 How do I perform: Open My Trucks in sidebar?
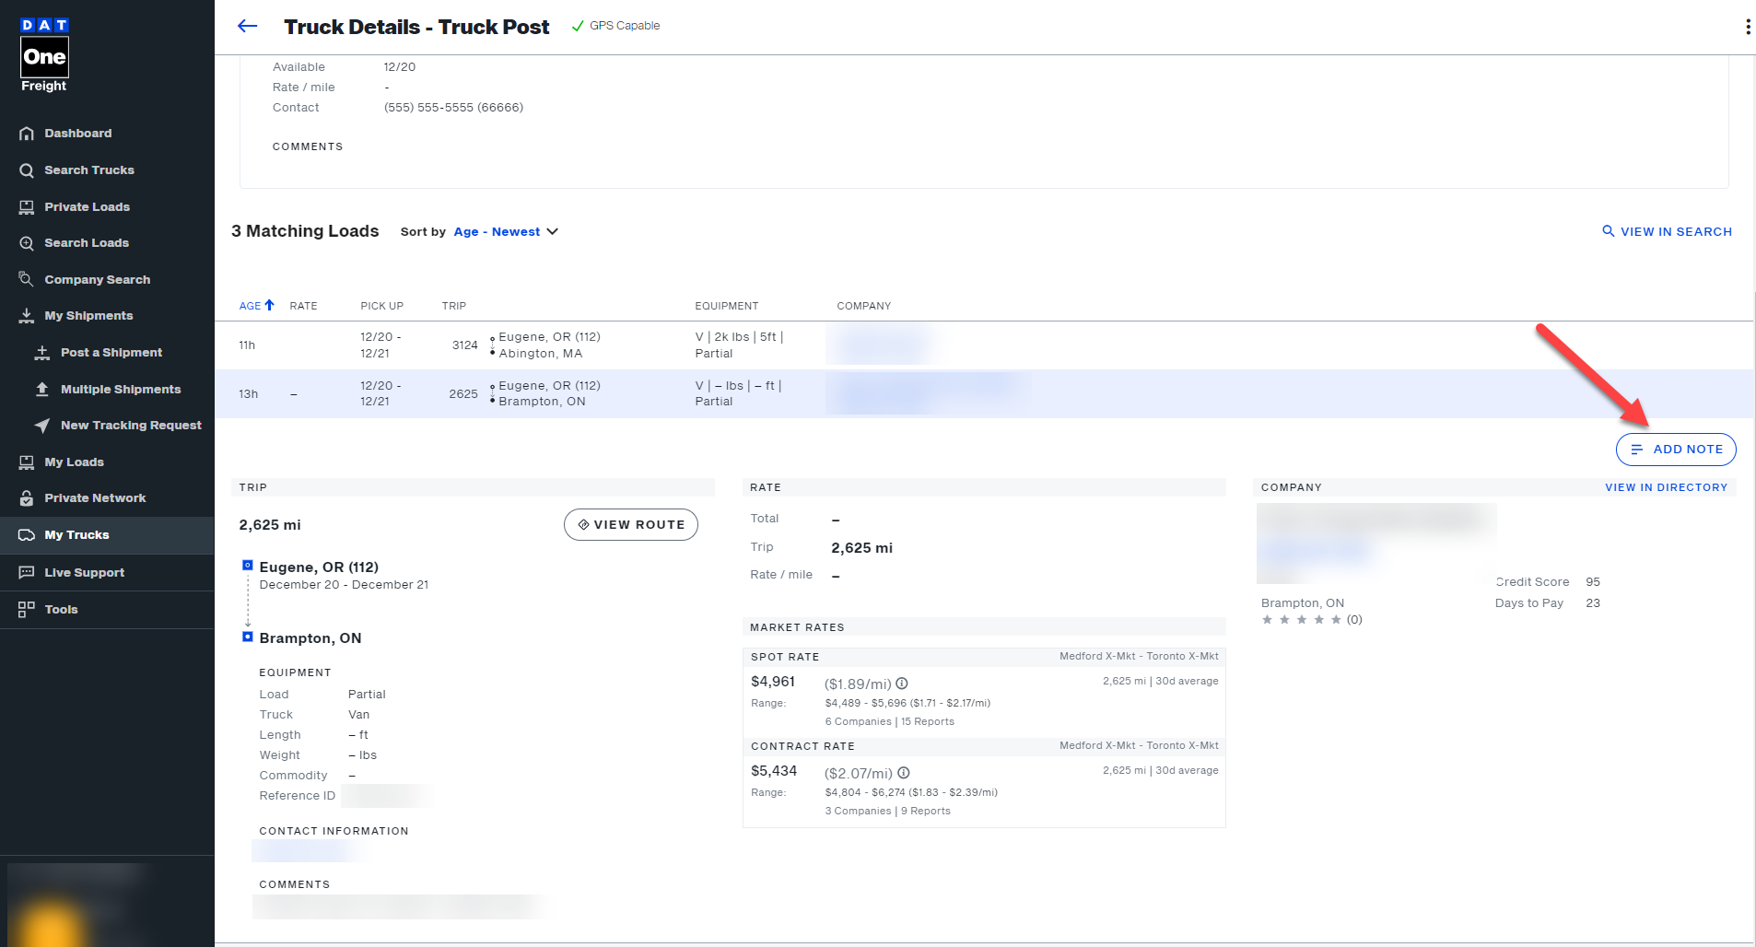(x=107, y=535)
